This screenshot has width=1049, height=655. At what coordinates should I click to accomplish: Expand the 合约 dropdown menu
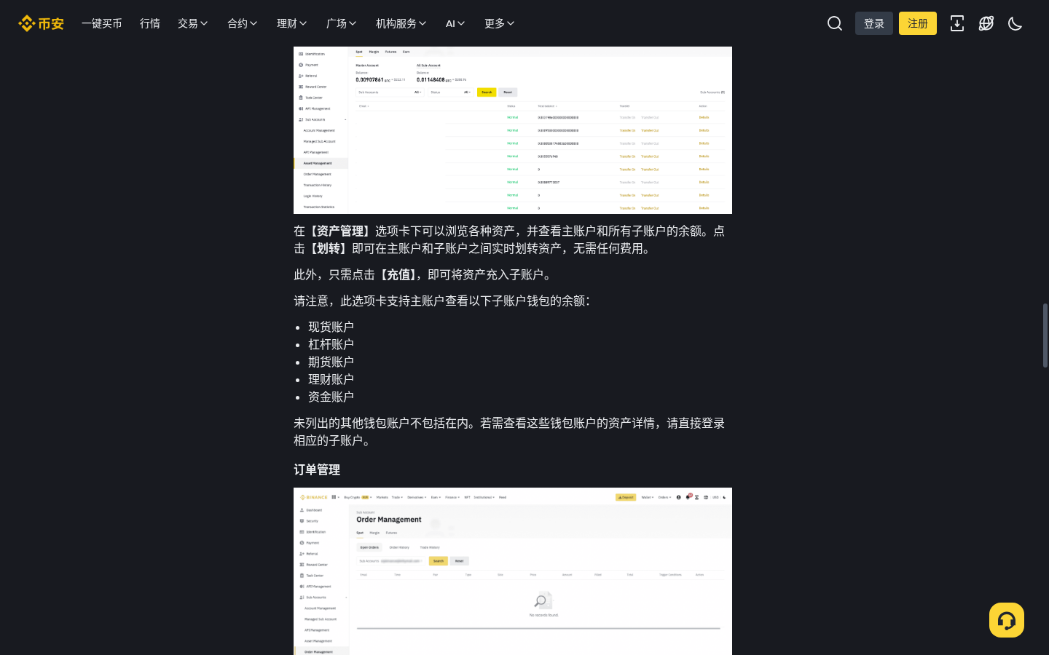pyautogui.click(x=243, y=23)
